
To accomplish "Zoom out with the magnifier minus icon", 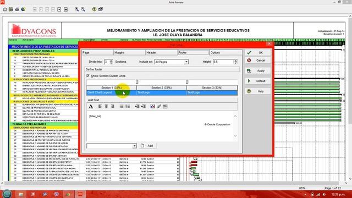I will click(x=83, y=9).
